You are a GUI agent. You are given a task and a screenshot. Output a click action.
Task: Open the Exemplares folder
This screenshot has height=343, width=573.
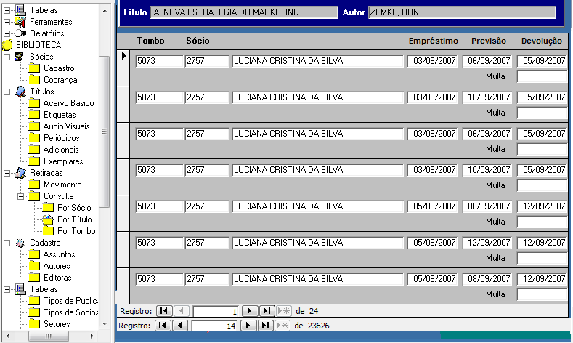tap(56, 161)
